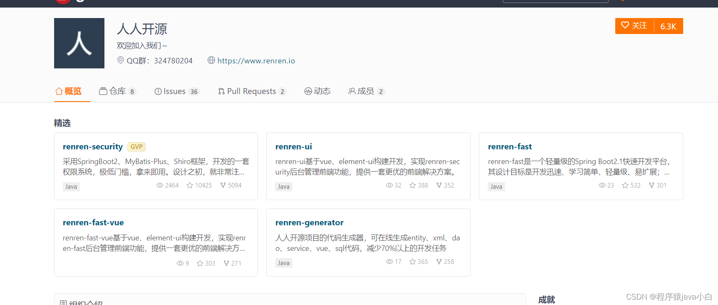Click the watch eye icon of renren-security
718x305 pixels.
coord(160,185)
